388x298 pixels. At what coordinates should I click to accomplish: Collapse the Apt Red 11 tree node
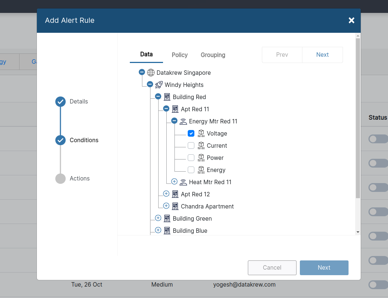[166, 108]
